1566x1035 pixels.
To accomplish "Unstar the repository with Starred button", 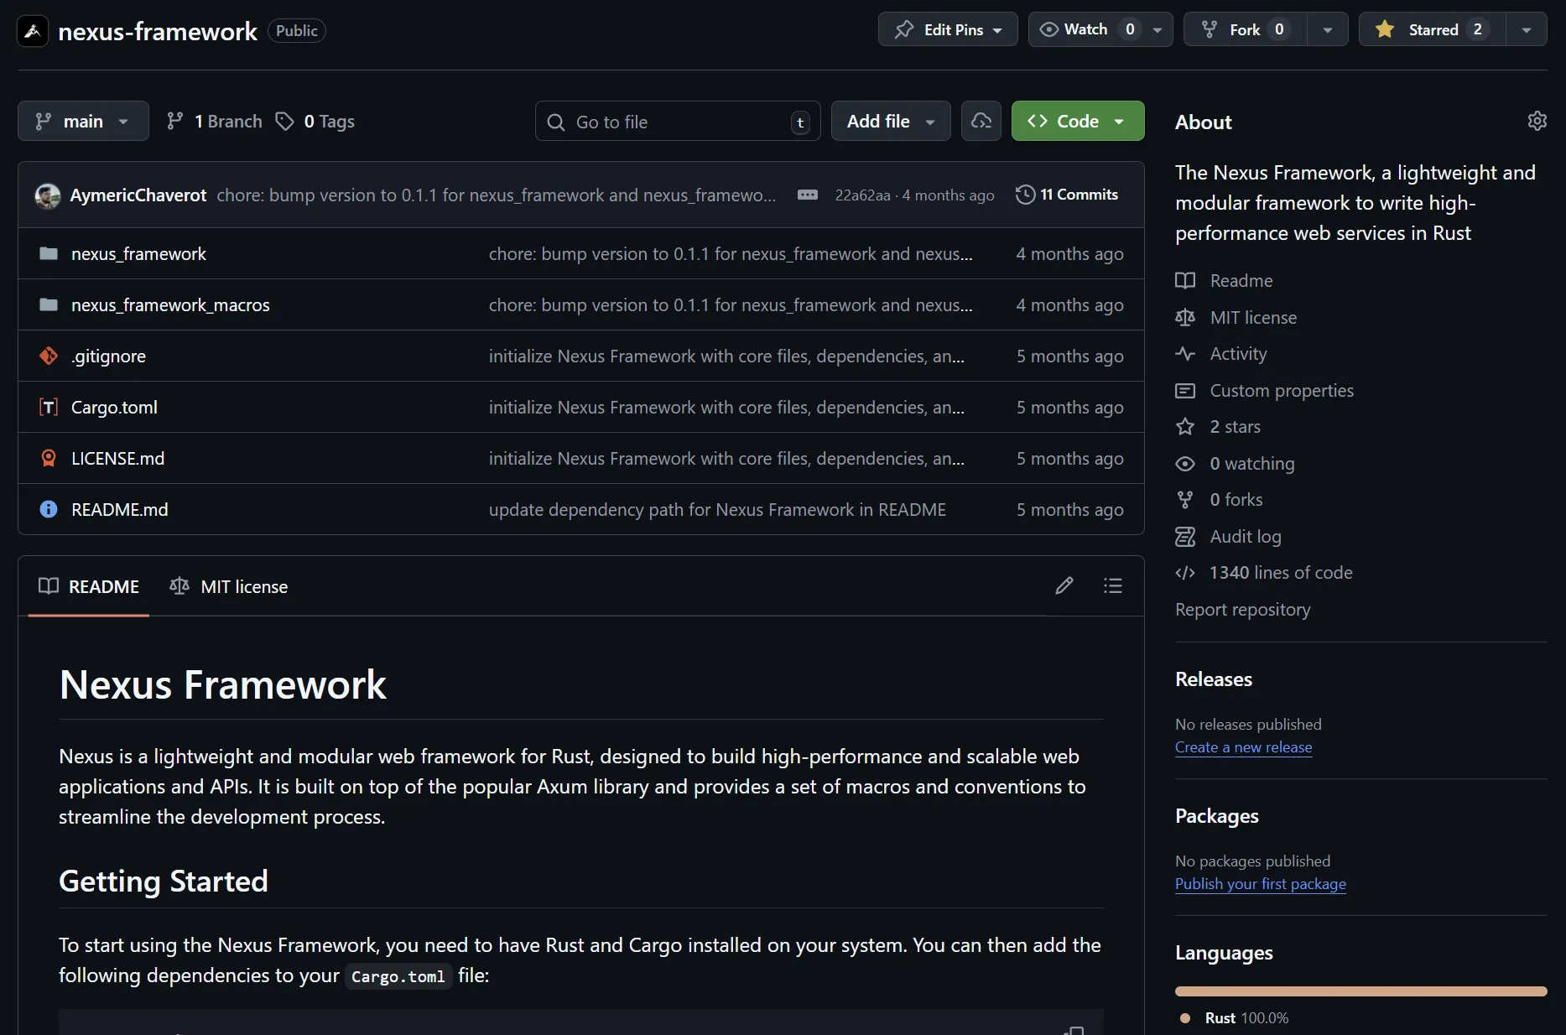I will coord(1433,29).
